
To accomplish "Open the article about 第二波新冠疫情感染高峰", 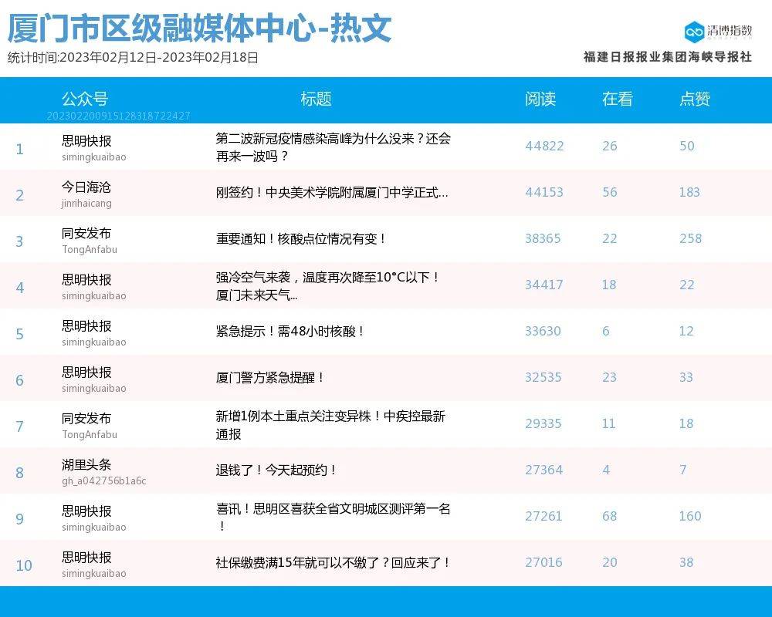I will (x=333, y=147).
